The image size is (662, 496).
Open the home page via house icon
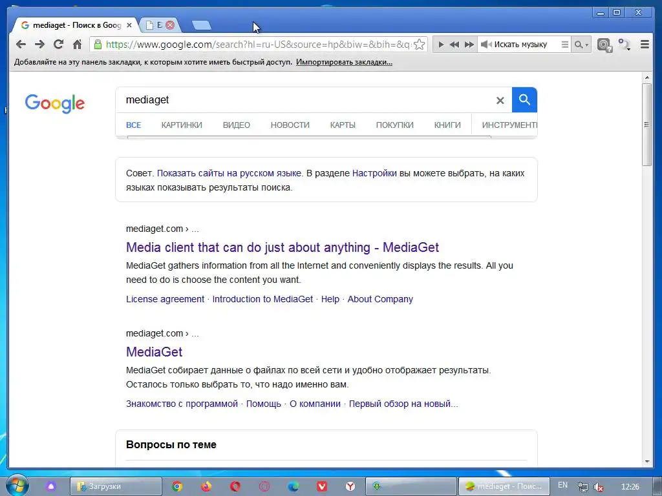(77, 44)
